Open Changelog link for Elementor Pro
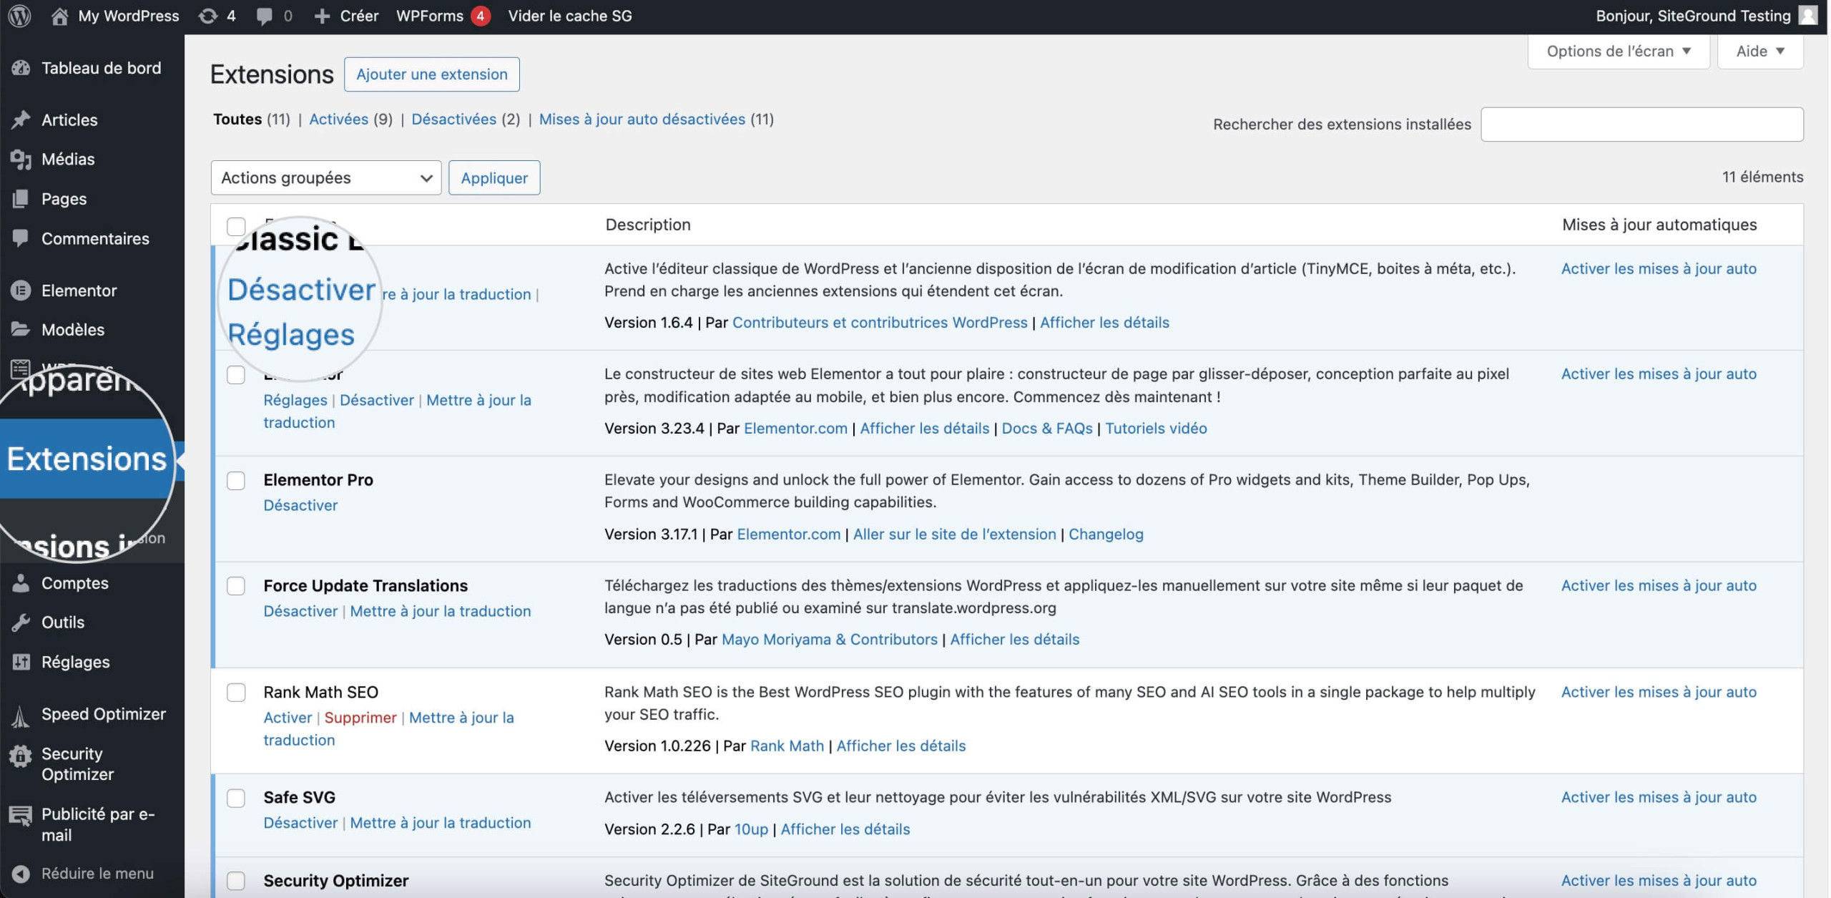 (x=1106, y=534)
